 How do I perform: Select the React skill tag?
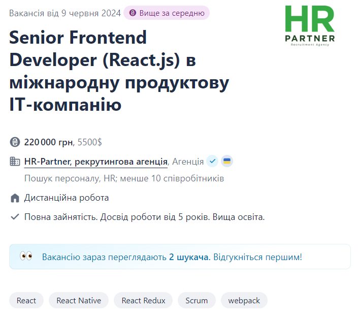26,301
